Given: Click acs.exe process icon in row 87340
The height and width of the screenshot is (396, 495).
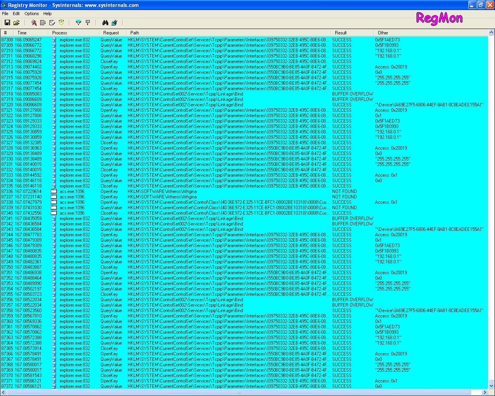Looking at the screenshot, I should pyautogui.click(x=54, y=213).
